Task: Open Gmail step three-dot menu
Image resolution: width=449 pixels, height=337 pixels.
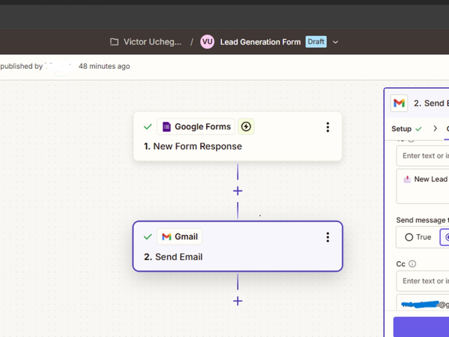Action: point(328,237)
